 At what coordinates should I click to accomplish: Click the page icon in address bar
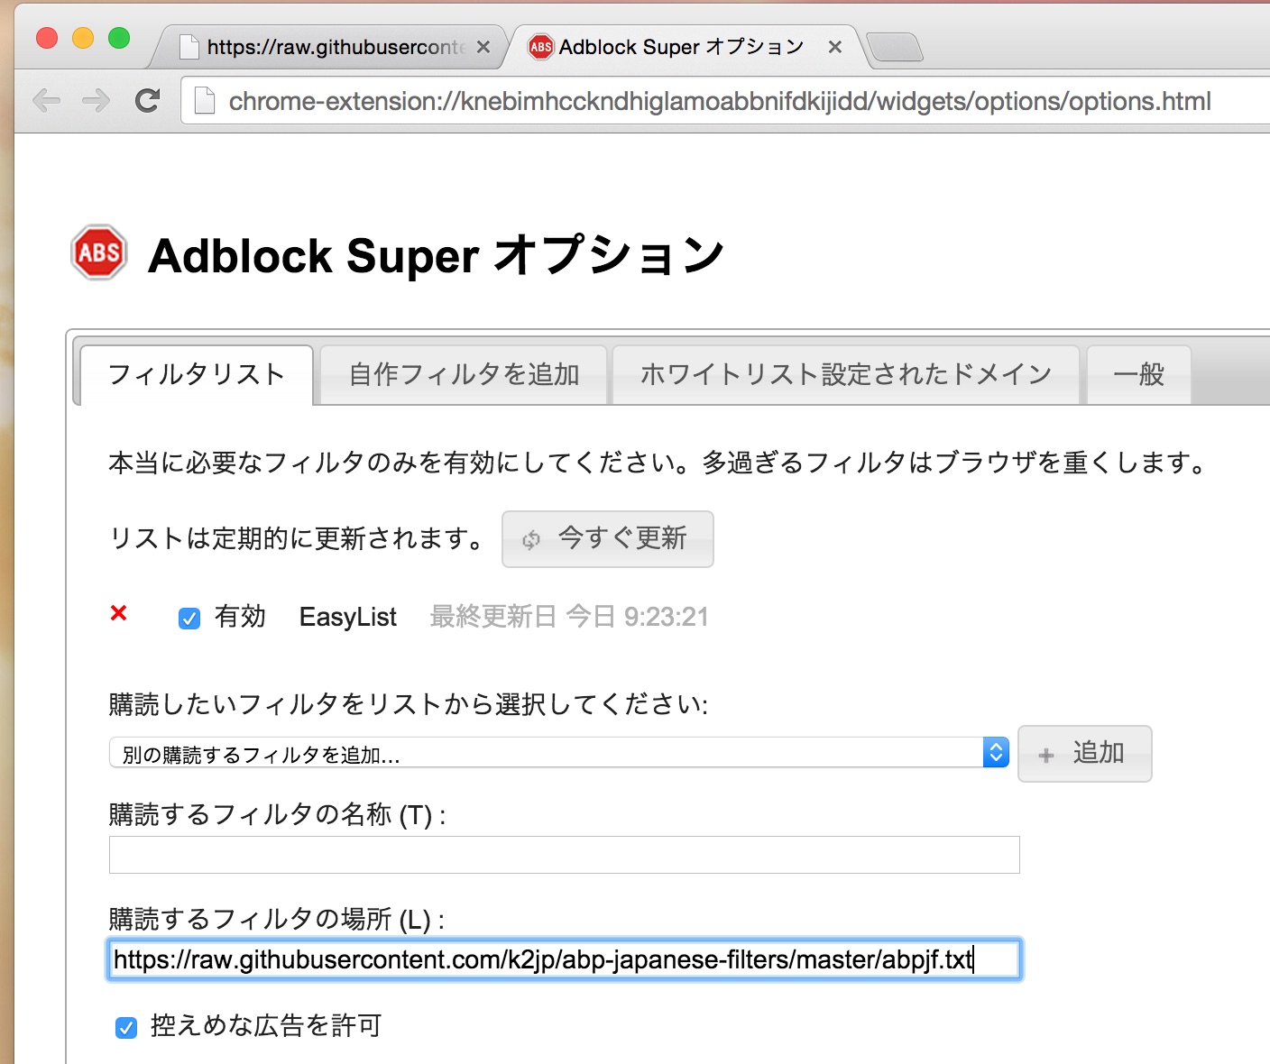tap(205, 100)
